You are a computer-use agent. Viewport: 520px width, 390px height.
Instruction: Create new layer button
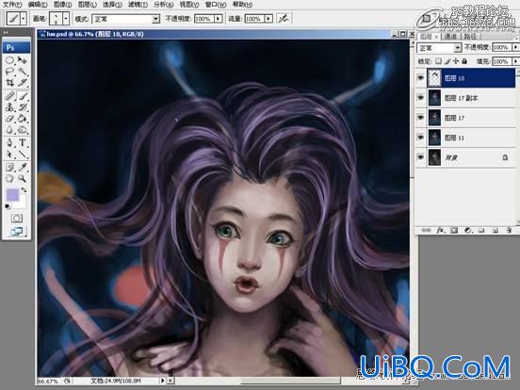pyautogui.click(x=496, y=230)
